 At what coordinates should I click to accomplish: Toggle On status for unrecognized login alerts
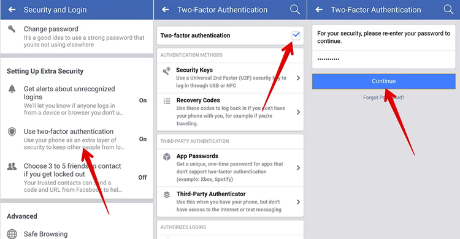(143, 101)
